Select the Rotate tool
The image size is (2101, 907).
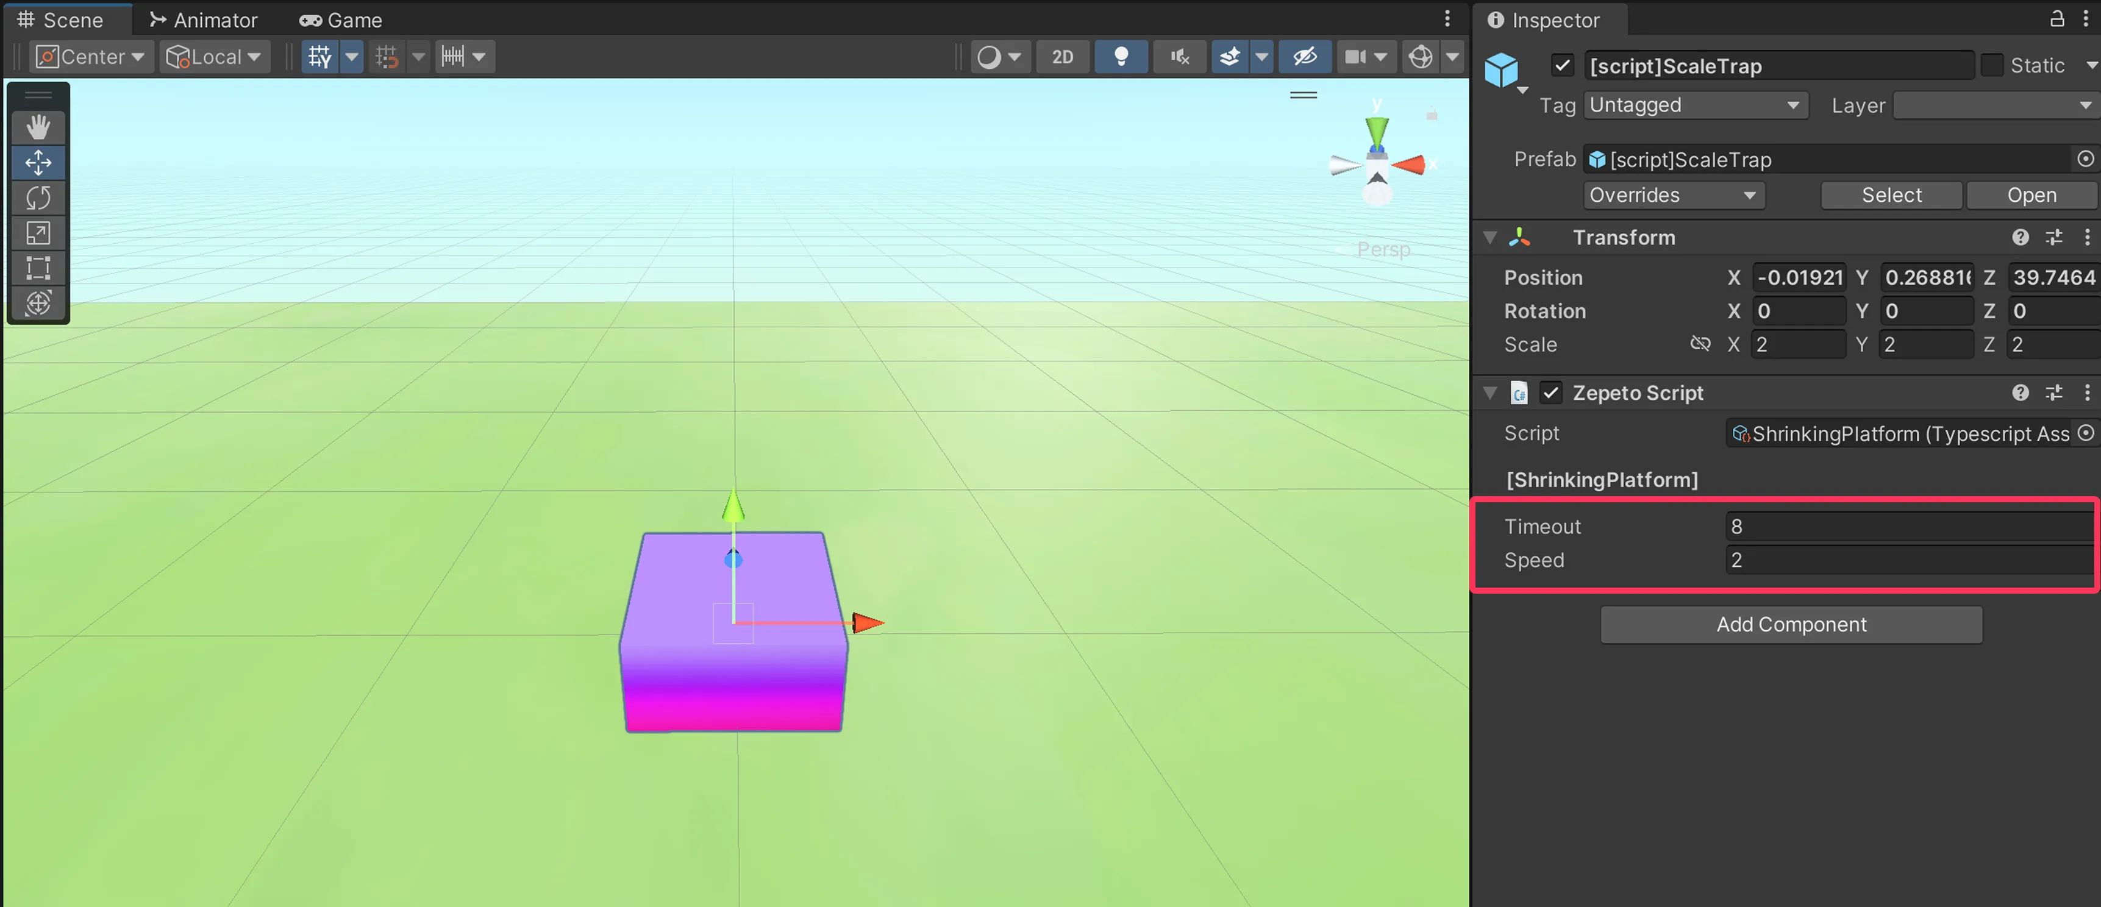[x=38, y=197]
